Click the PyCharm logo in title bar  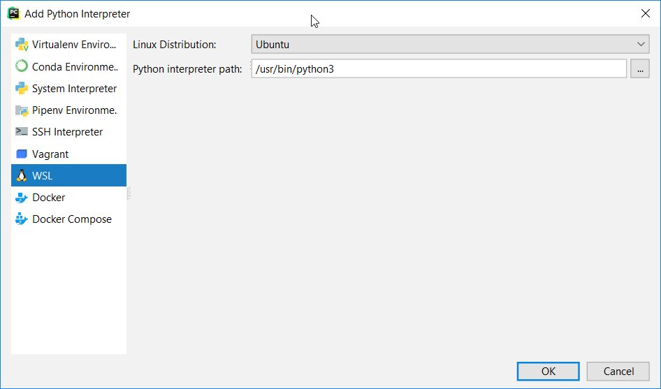pyautogui.click(x=13, y=13)
